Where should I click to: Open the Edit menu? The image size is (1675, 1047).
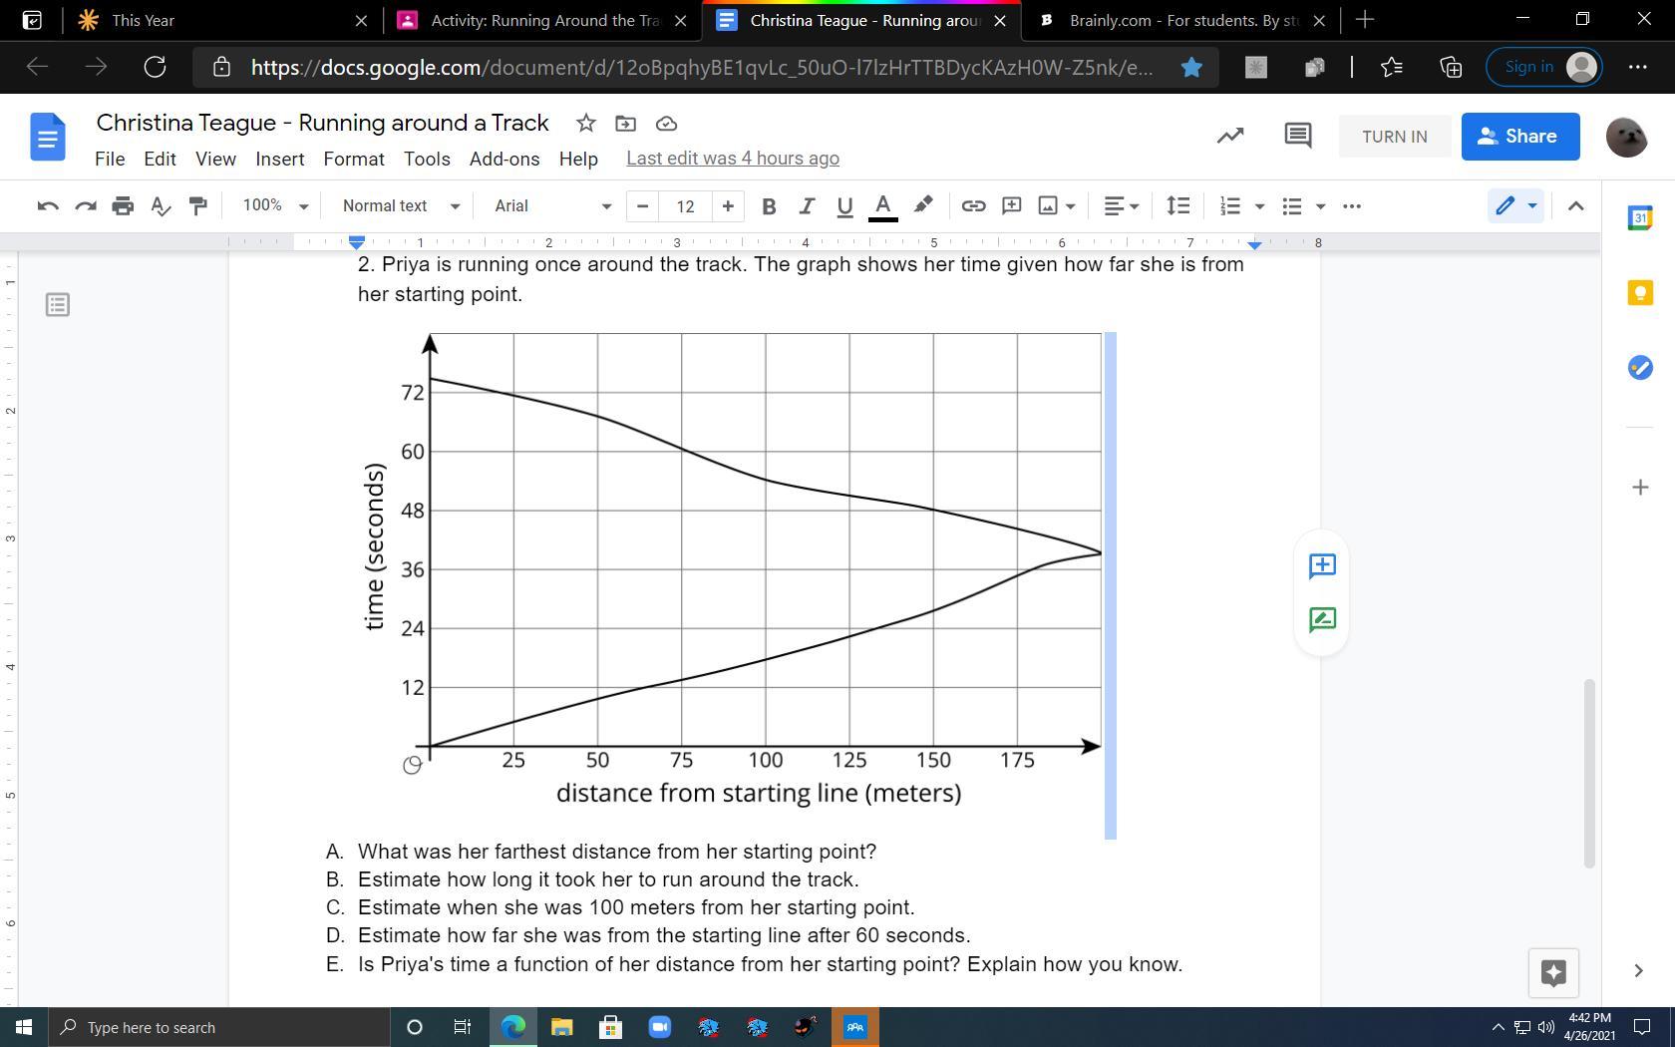160,160
